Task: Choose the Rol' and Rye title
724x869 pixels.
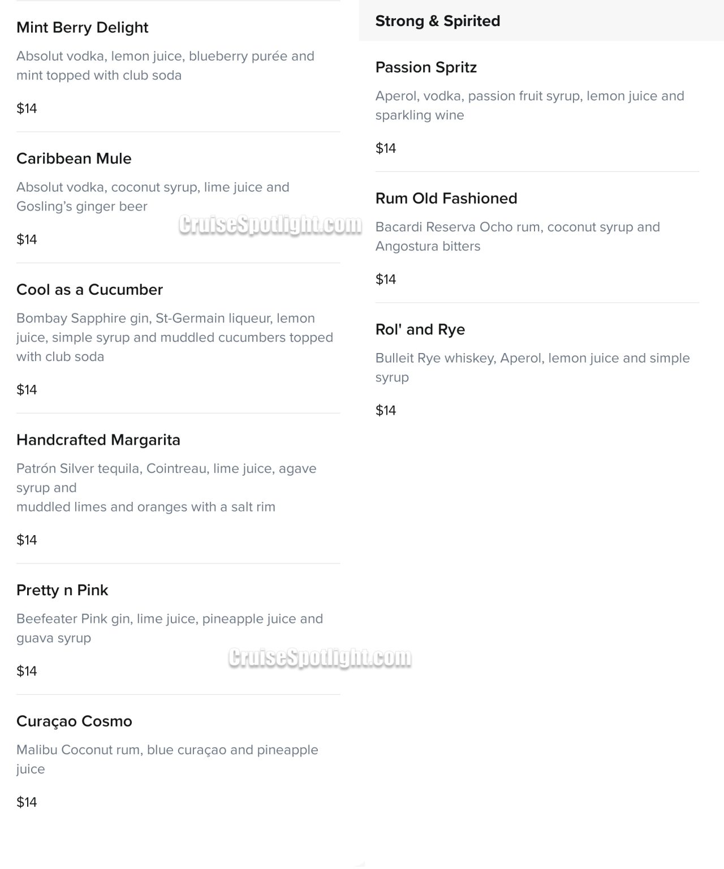Action: click(420, 330)
